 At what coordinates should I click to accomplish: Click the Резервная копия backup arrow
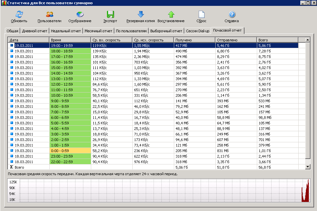coord(141,15)
